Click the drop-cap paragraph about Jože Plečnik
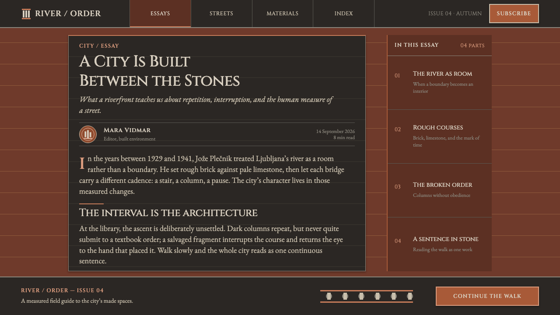The height and width of the screenshot is (315, 560). coord(212,175)
